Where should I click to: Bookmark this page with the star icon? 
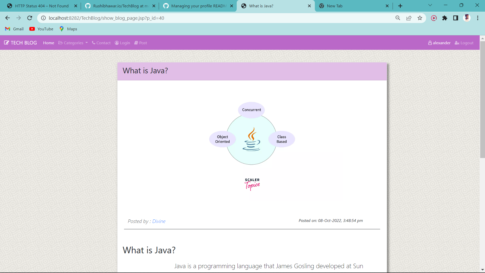pos(420,18)
